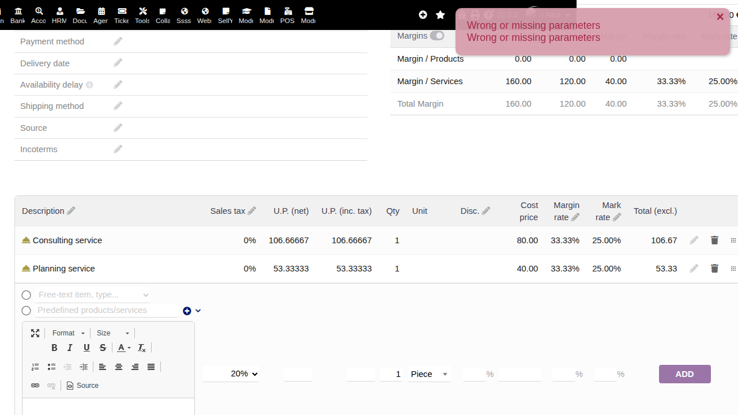Open the Consulting service line link
738x415 pixels.
tap(67, 240)
